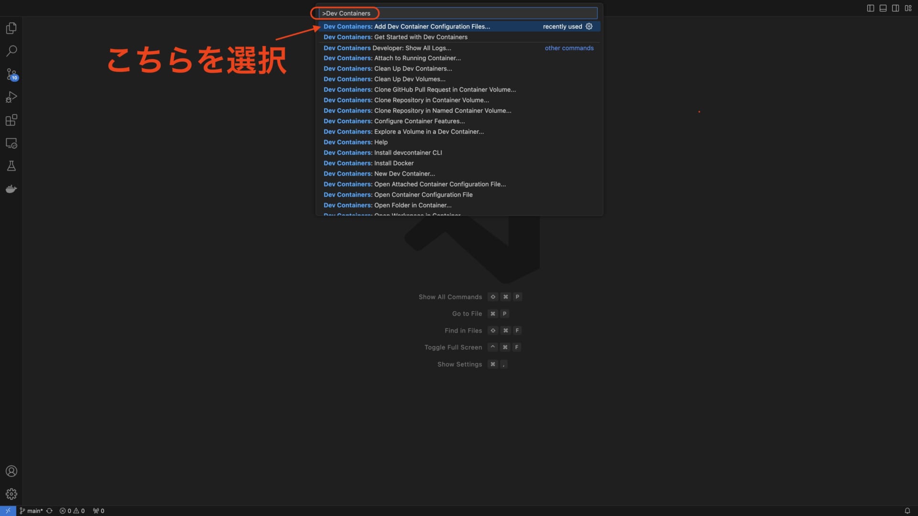
Task: Click the remote window indicator in status bar
Action: point(8,511)
